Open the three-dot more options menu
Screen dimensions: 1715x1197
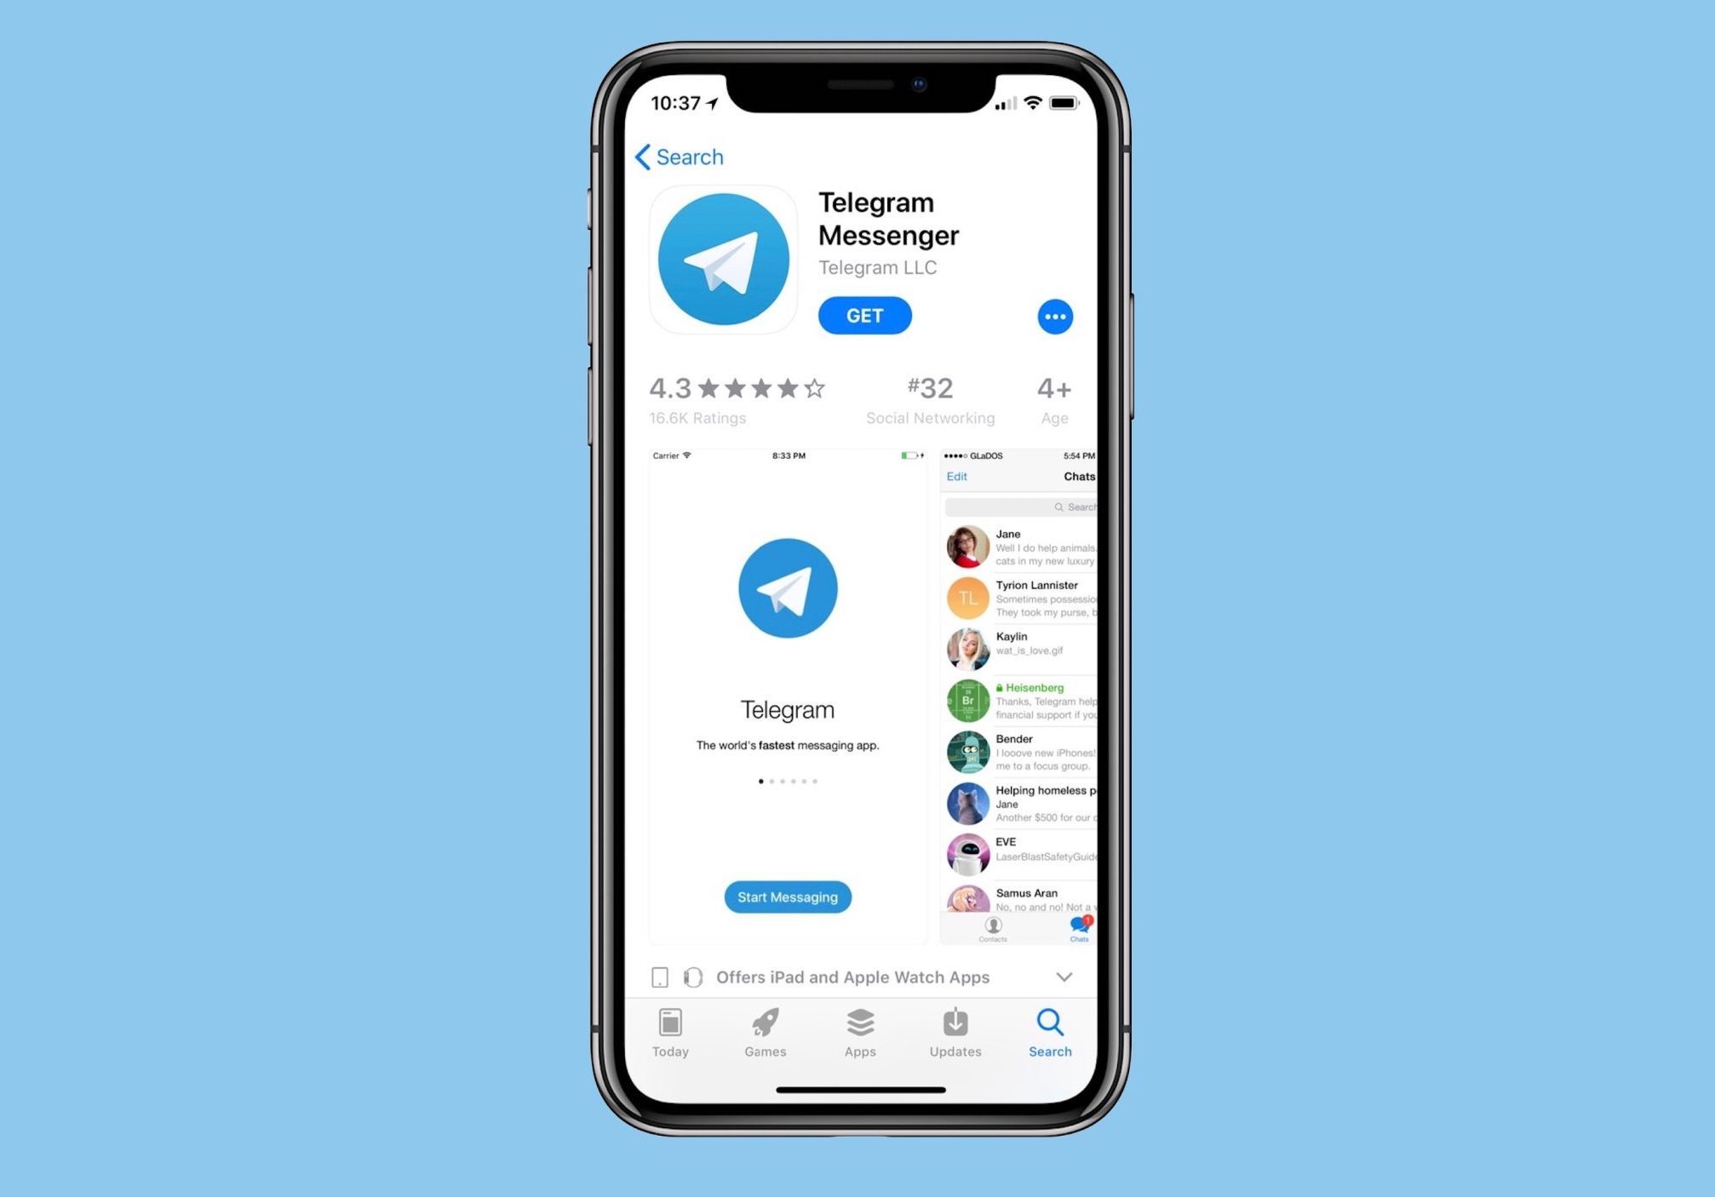pyautogui.click(x=1053, y=317)
